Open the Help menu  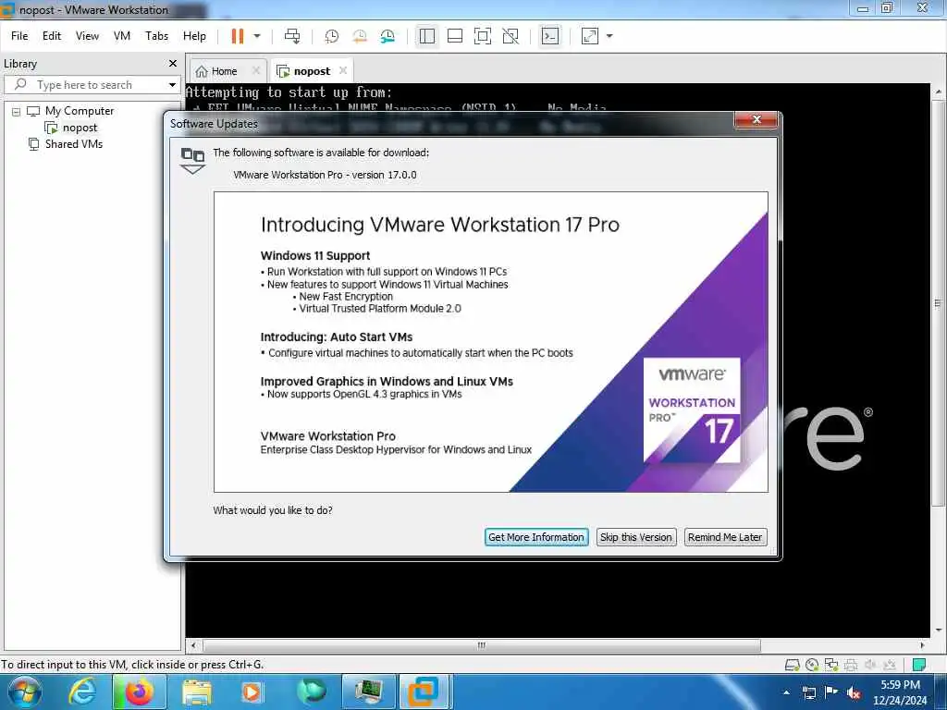click(x=194, y=36)
